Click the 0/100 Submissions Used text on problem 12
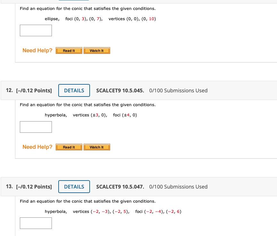This screenshot has width=277, height=236. 178,90
